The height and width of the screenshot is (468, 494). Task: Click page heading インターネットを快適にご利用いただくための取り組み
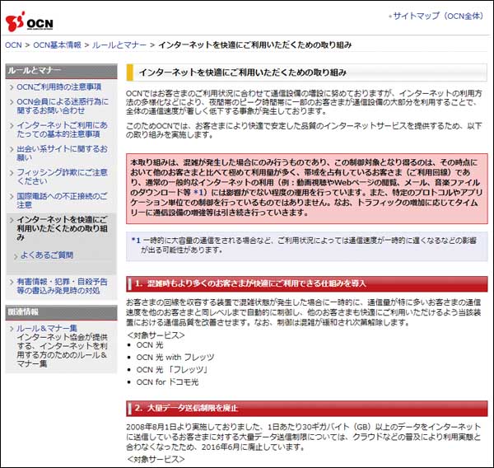click(243, 73)
